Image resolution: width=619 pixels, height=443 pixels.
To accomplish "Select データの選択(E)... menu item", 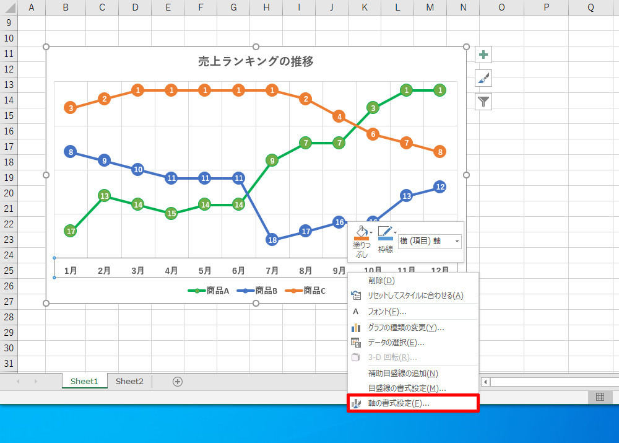I will point(413,343).
